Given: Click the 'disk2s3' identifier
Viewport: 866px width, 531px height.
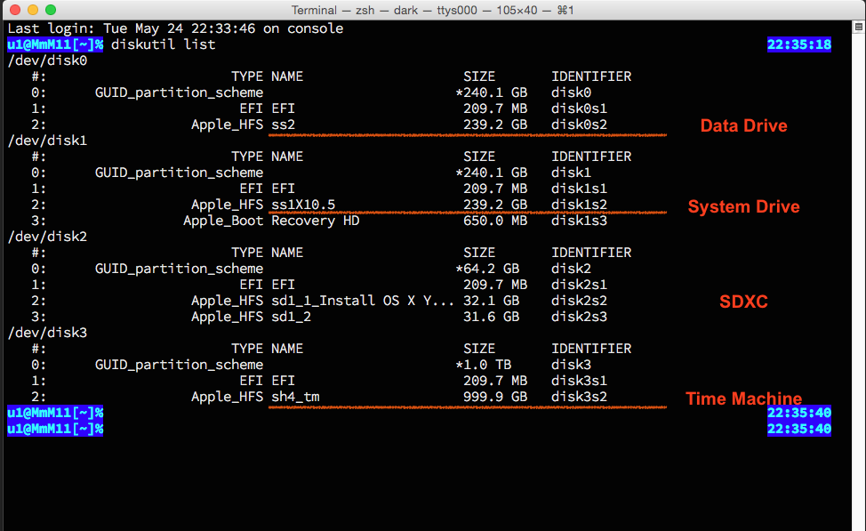Looking at the screenshot, I should [580, 318].
